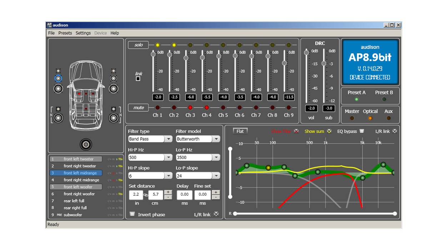Image resolution: width=446 pixels, height=249 pixels.
Task: Click the DRC sub level slider handle
Action: coord(324,63)
